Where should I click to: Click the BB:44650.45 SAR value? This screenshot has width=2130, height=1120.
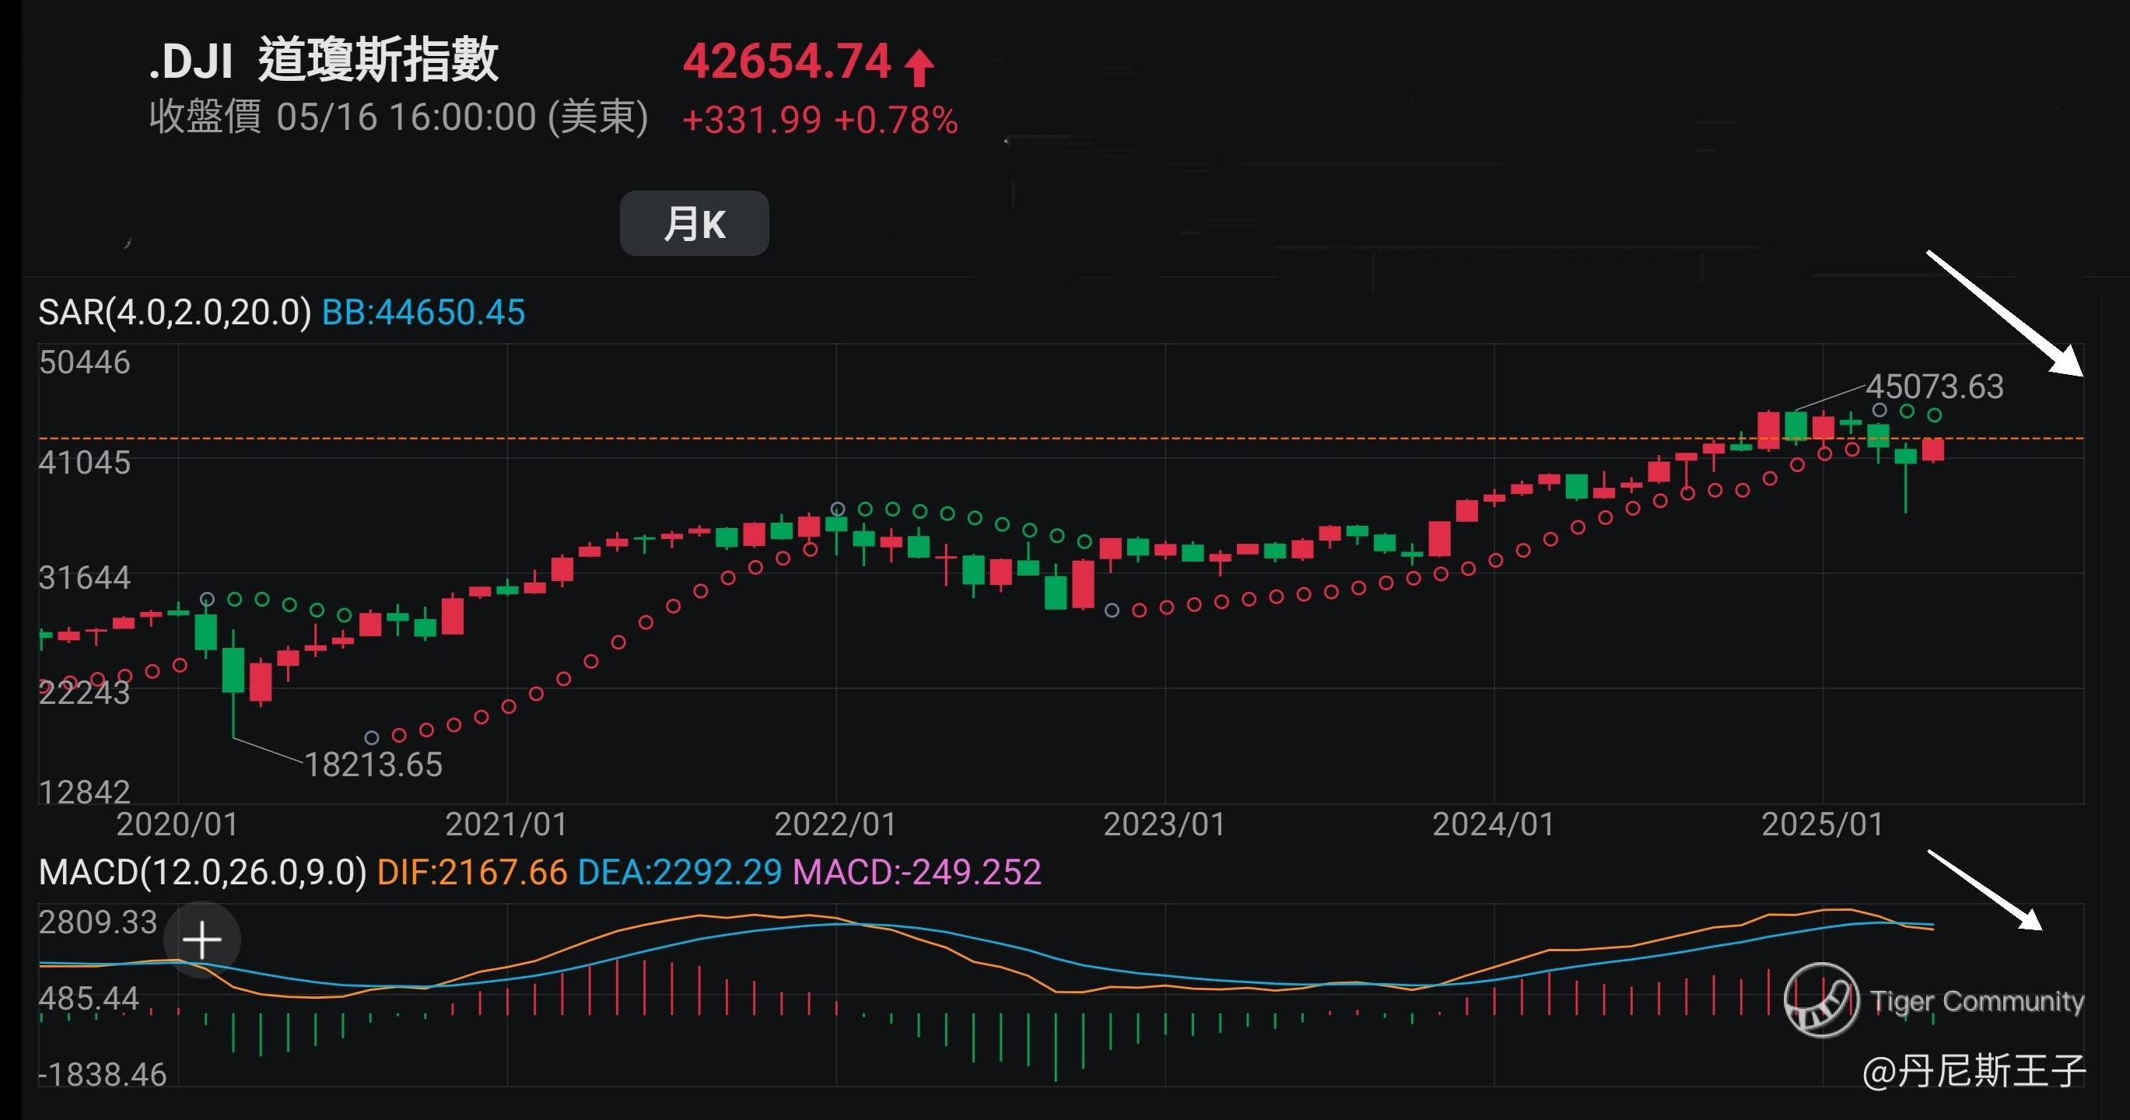click(422, 313)
